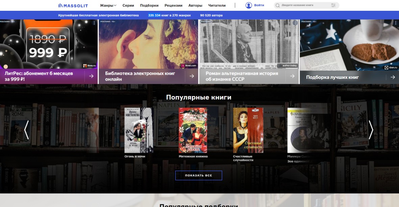Screen dimensions: 399x207
Task: Open the Серии menu item
Action: [x=128, y=5]
